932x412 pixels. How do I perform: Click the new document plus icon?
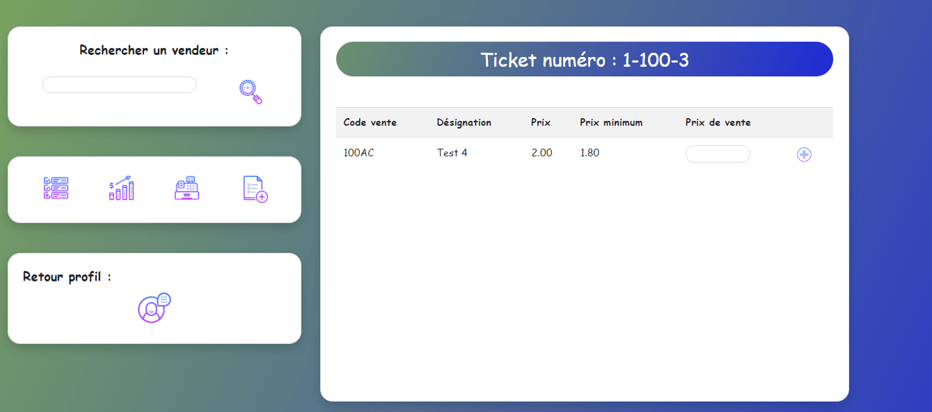[255, 189]
